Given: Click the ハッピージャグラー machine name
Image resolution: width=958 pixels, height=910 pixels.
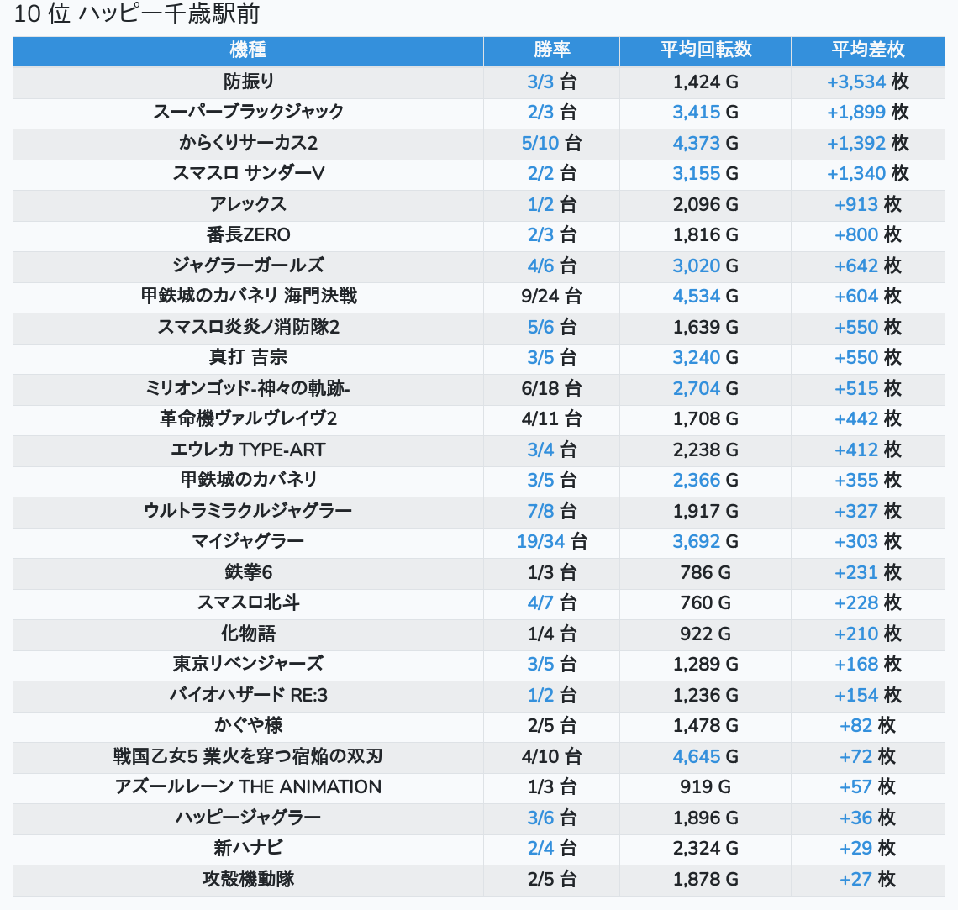Looking at the screenshot, I should pos(248,818).
